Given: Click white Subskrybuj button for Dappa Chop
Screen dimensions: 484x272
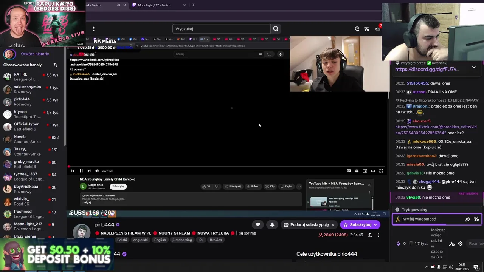Looking at the screenshot, I should pyautogui.click(x=118, y=186).
